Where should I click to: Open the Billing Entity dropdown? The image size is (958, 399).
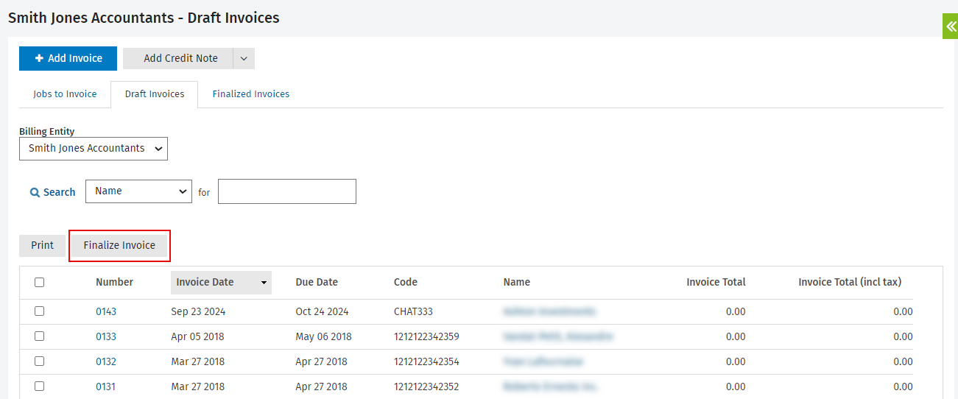[94, 148]
